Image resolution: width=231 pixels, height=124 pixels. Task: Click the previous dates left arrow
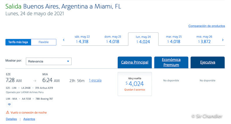tap(64, 40)
